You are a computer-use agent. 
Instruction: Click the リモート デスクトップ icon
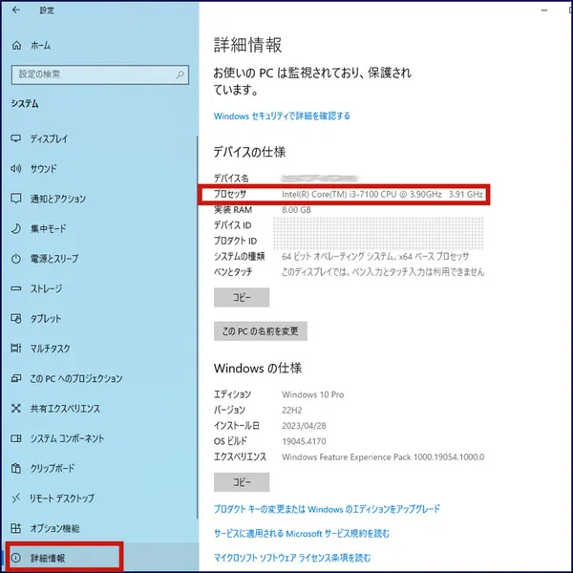(x=15, y=499)
